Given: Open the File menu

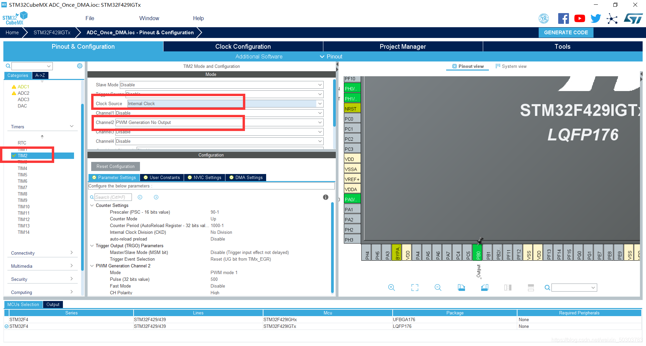Looking at the screenshot, I should [90, 18].
